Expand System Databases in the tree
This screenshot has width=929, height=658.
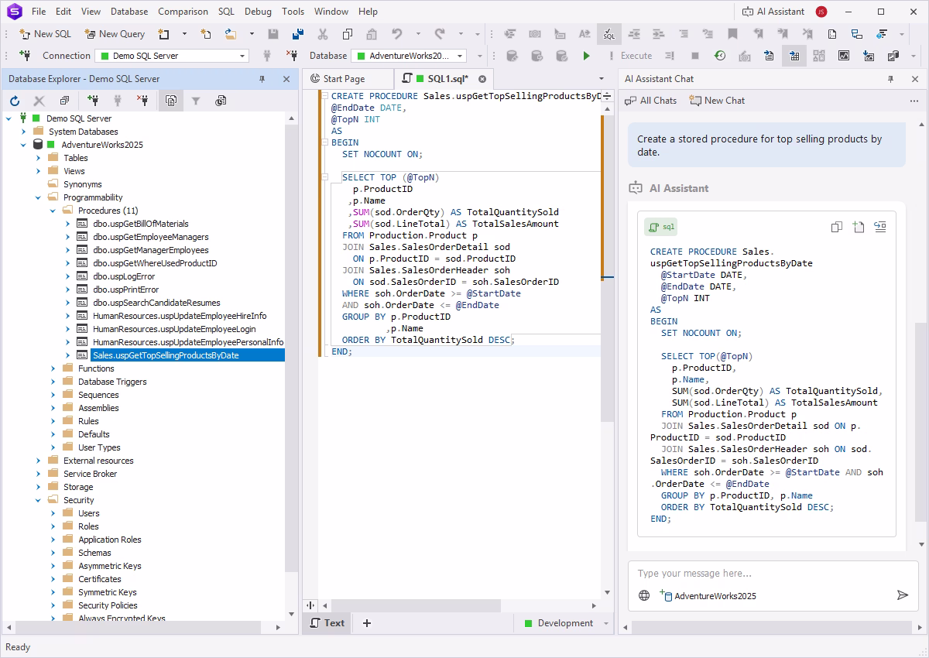point(23,132)
